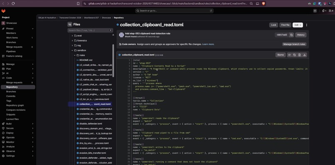Open Repository in the Code menu
The image size is (335, 165).
click(x=18, y=87)
